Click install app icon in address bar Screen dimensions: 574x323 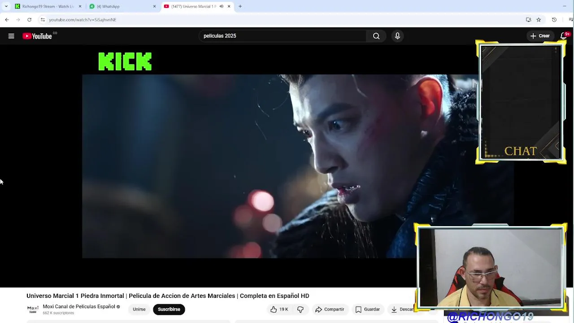click(528, 20)
